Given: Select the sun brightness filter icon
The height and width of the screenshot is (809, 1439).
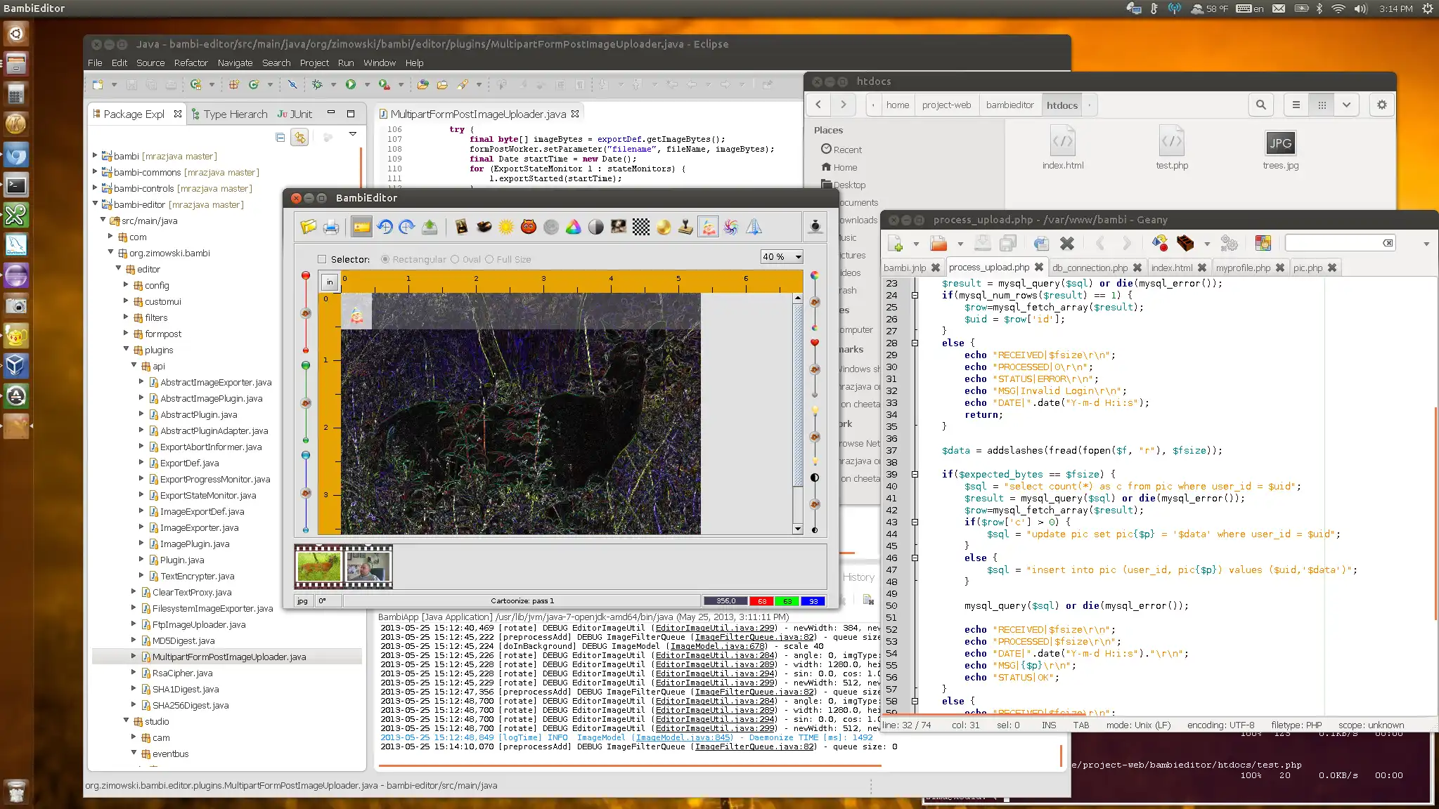Looking at the screenshot, I should coord(506,227).
